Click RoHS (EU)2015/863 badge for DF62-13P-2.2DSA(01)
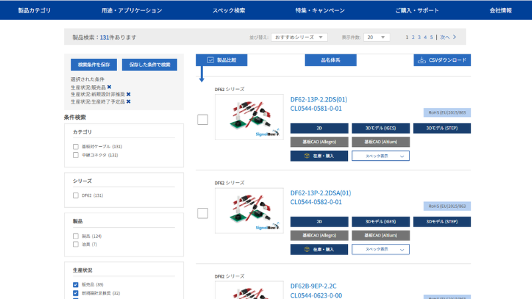The width and height of the screenshot is (532, 299). pos(447,206)
